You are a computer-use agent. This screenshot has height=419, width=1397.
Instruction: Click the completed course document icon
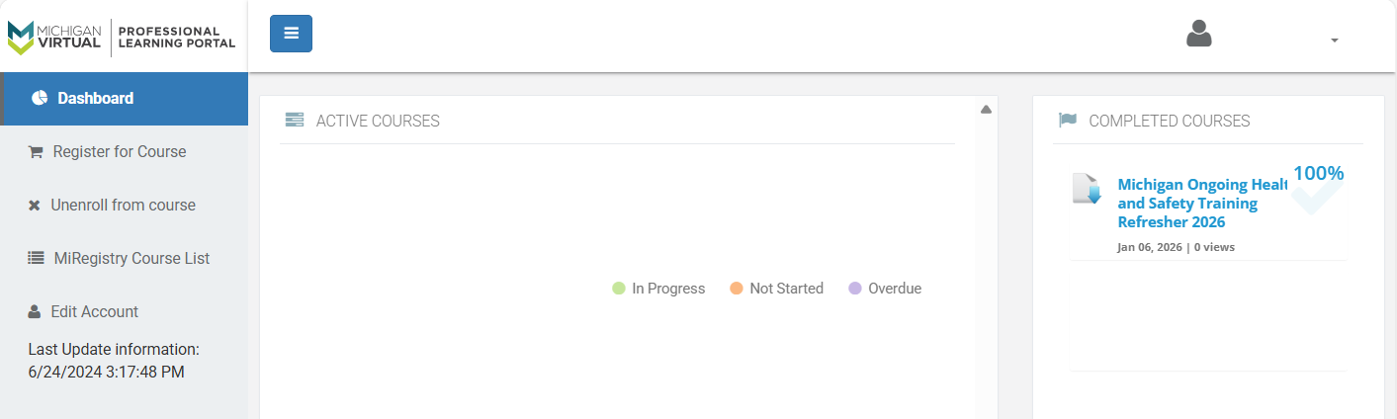tap(1087, 188)
